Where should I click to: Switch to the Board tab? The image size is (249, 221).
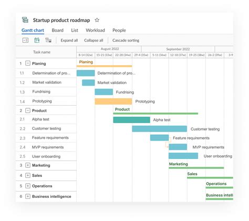[58, 30]
